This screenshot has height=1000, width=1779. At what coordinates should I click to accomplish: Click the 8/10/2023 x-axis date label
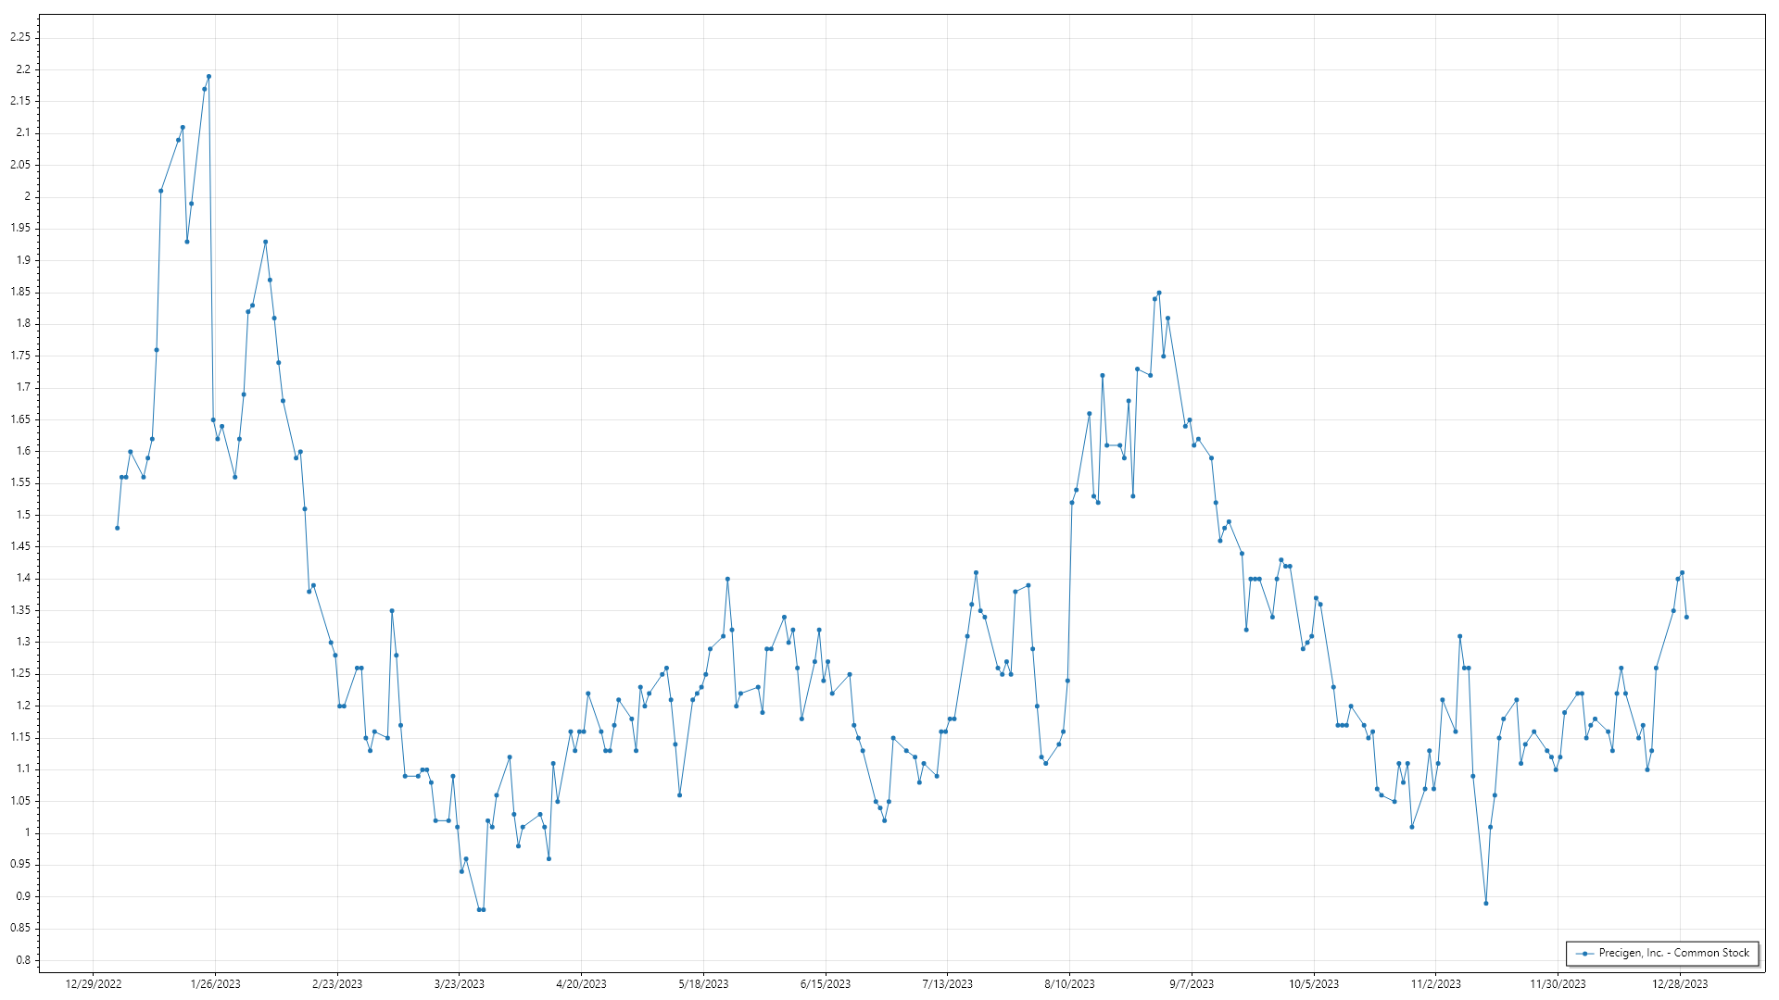coord(1069,984)
